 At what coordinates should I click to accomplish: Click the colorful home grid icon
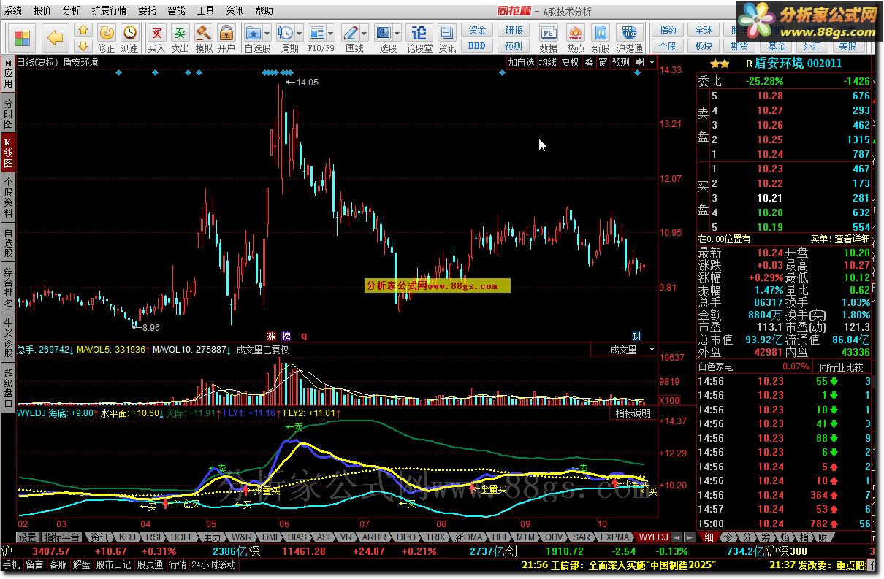[x=23, y=38]
